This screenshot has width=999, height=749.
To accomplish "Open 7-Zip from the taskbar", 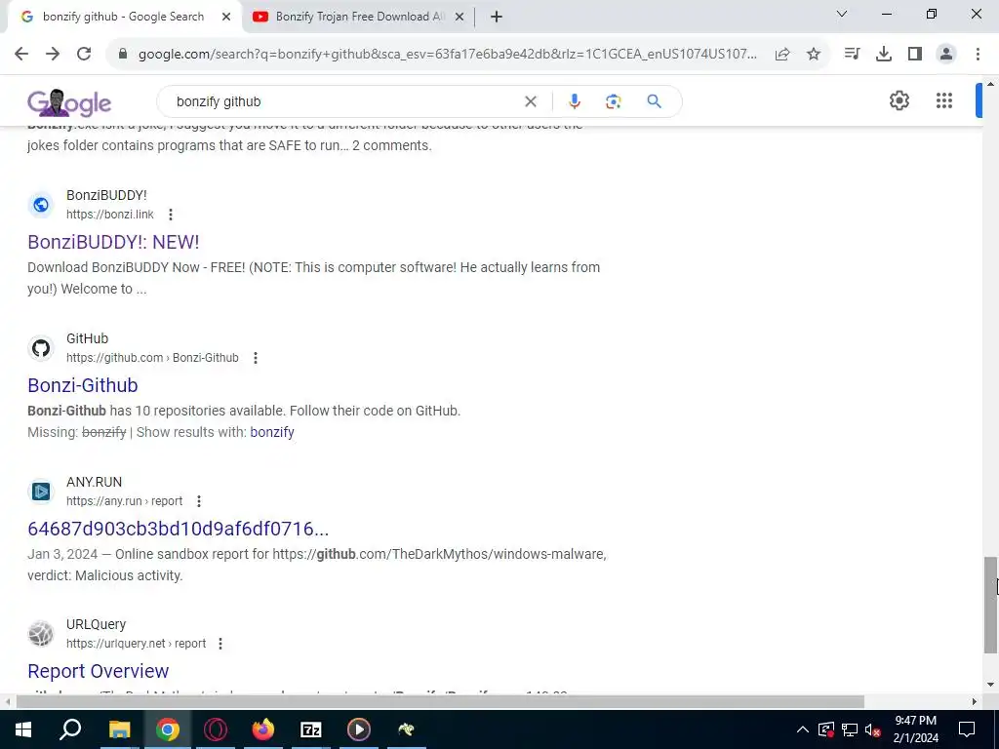I will (x=311, y=729).
